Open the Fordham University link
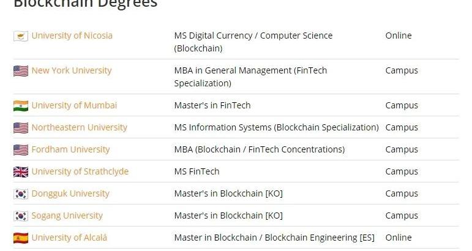The image size is (472, 251). coord(71,149)
